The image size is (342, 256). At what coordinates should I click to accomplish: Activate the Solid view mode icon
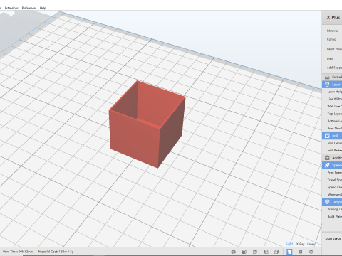[x=289, y=252]
